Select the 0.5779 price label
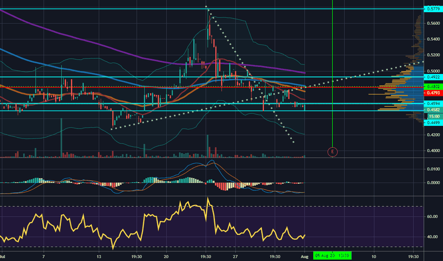This screenshot has width=443, height=261. tap(433, 9)
